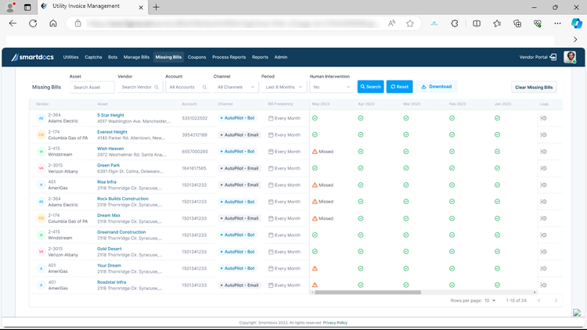Open browser settings and more menu

pos(557,23)
